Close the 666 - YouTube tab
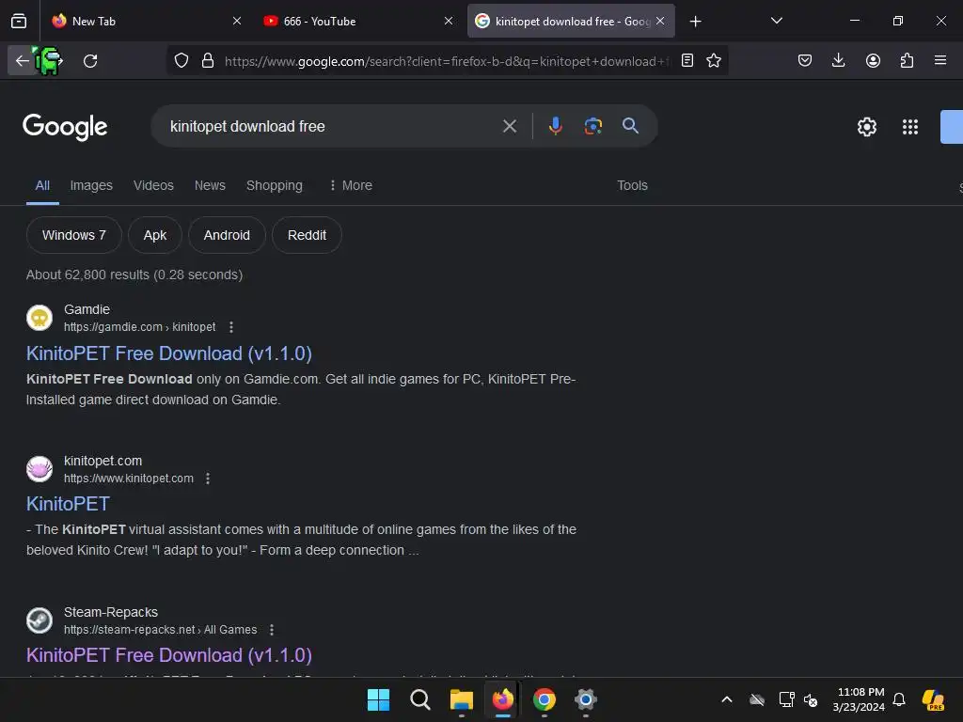The height and width of the screenshot is (722, 963). pos(449,21)
